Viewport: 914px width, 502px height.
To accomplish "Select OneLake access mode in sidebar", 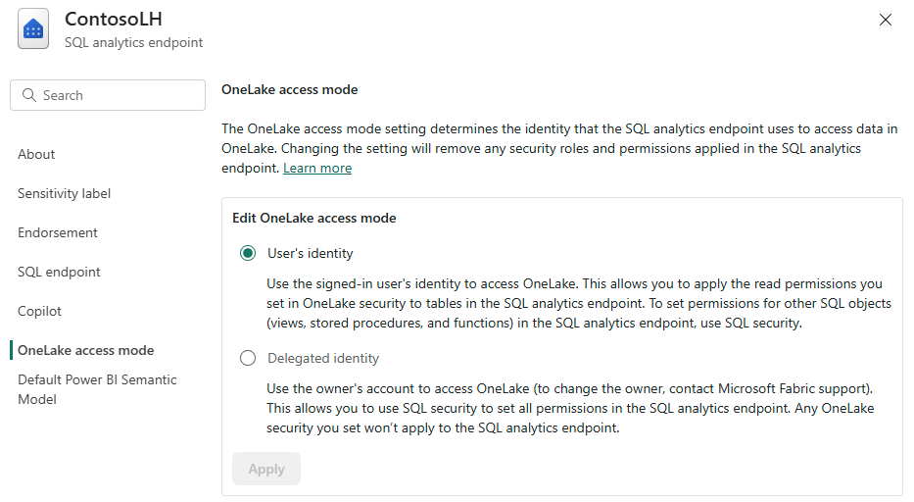I will pos(85,350).
